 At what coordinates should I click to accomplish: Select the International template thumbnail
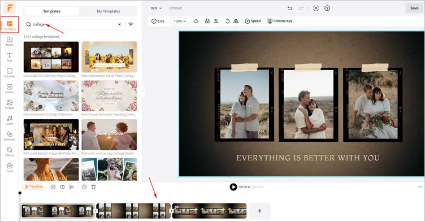51,169
